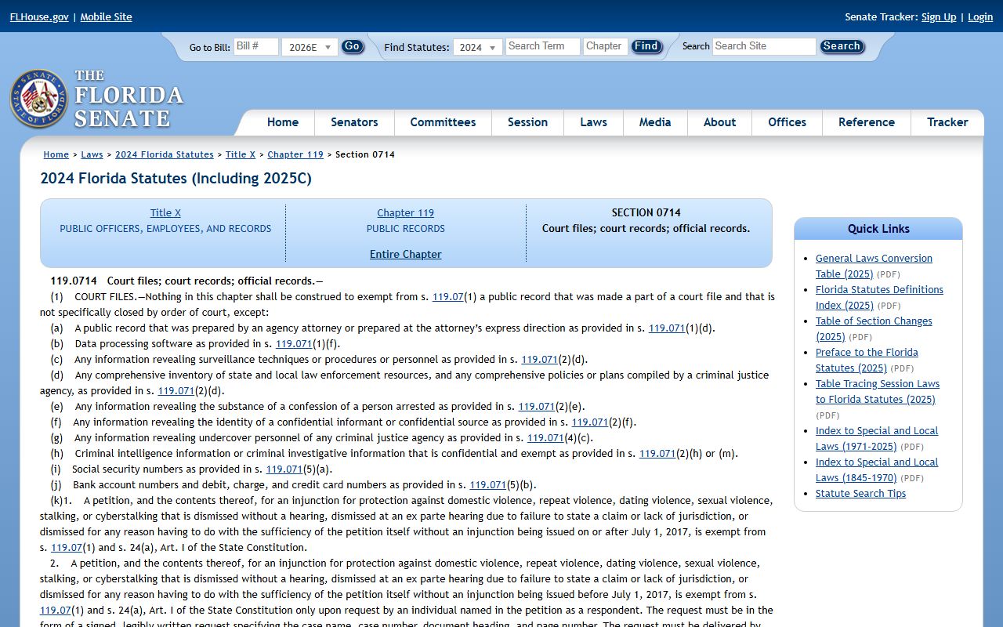Open the Senators navigation tab
This screenshot has width=1003, height=627.
click(354, 122)
